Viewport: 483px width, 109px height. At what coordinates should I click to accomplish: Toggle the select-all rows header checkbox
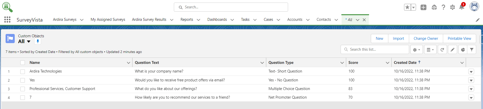[23, 63]
